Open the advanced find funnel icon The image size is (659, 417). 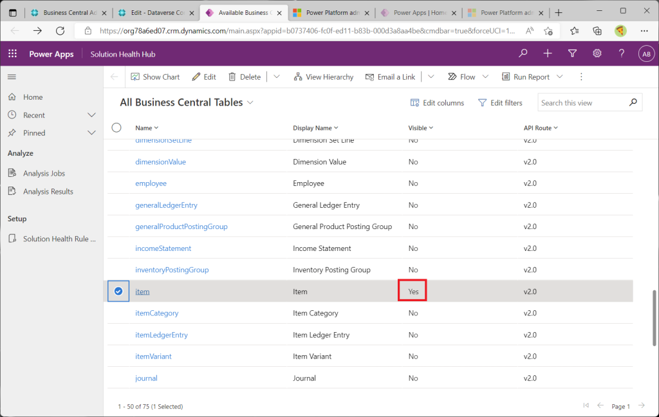click(572, 53)
